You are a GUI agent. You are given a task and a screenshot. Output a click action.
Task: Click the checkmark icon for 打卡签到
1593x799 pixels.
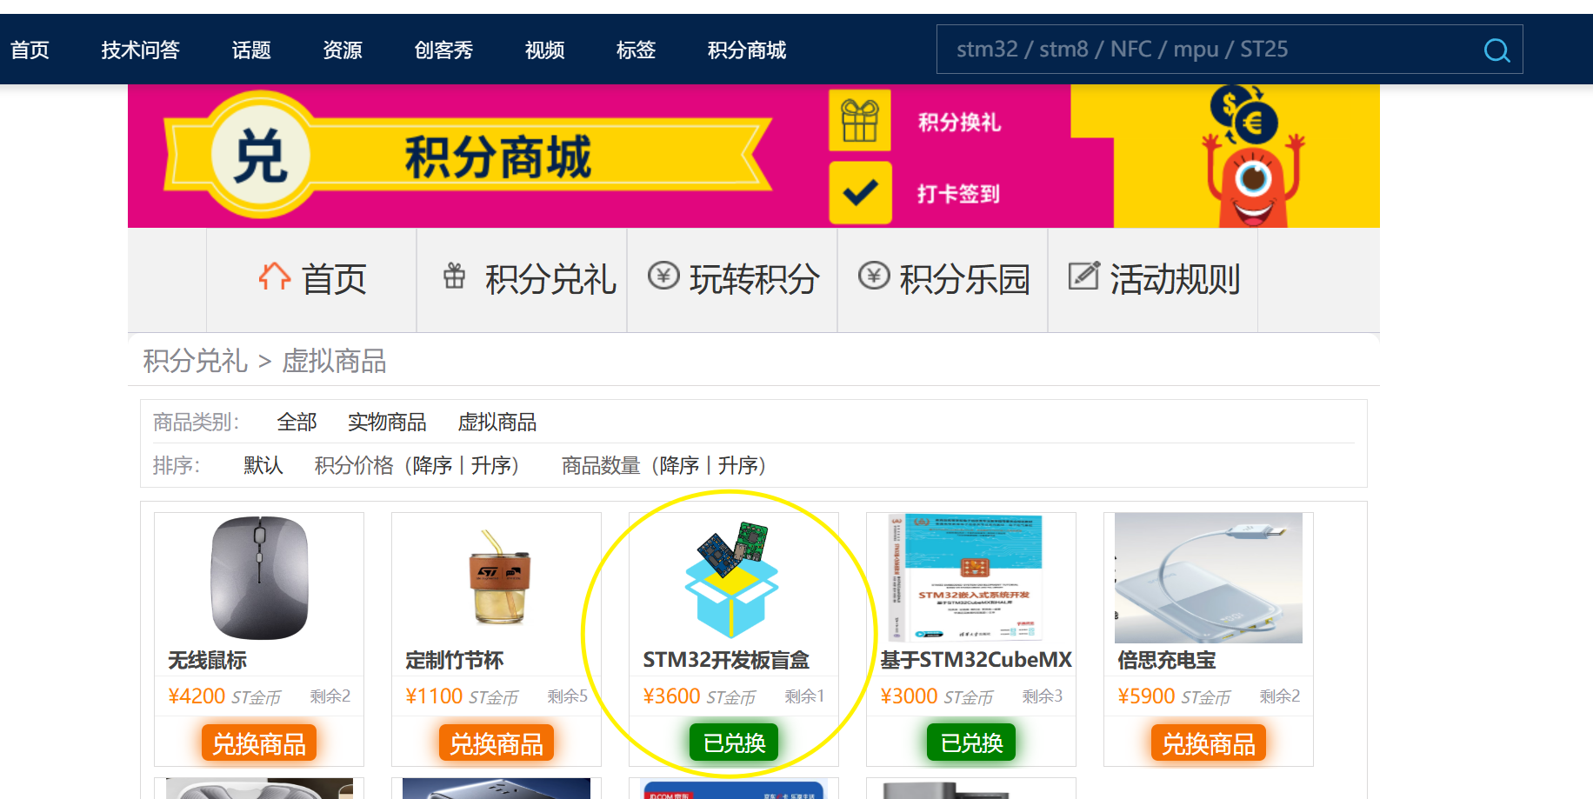coord(860,192)
